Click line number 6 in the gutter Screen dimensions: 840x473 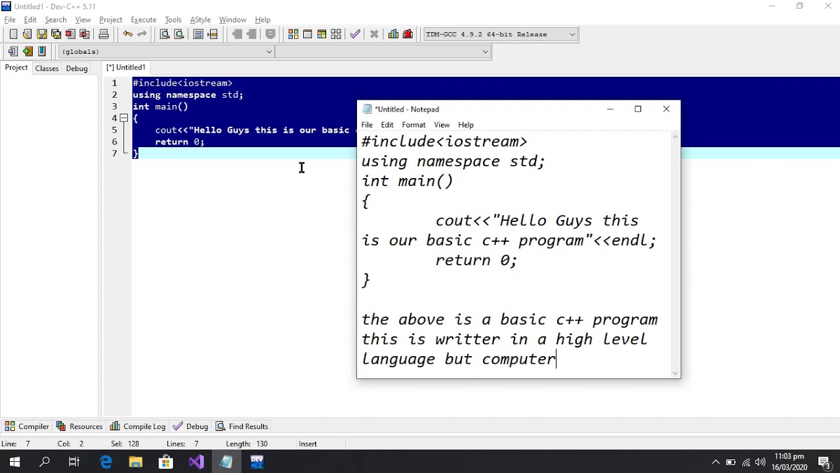[x=114, y=142]
